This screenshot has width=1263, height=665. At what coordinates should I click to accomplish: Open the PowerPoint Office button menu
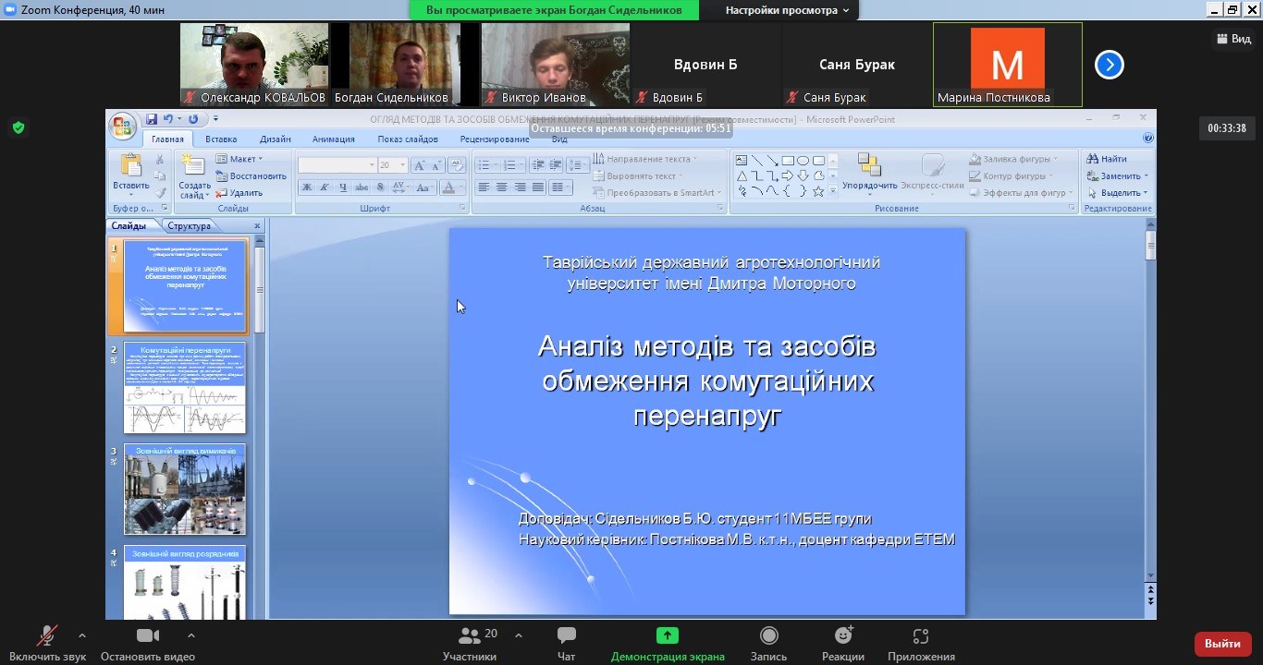122,126
